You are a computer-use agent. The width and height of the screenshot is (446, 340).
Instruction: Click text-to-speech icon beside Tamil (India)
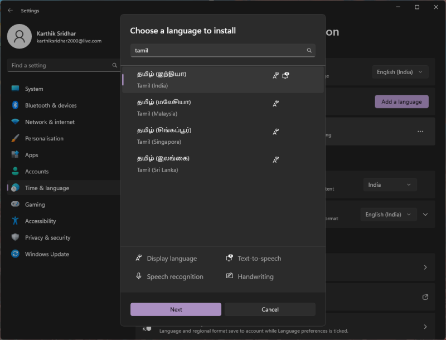(x=285, y=75)
